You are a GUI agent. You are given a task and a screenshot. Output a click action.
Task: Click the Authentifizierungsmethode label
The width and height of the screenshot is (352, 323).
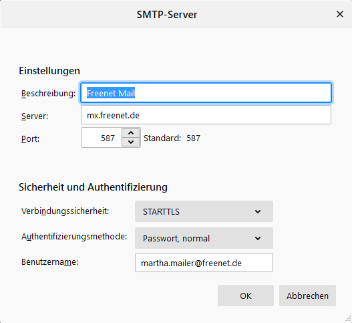click(74, 237)
